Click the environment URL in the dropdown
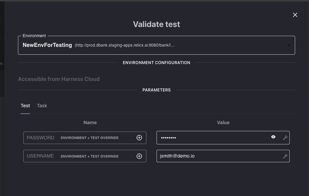 coord(124,45)
